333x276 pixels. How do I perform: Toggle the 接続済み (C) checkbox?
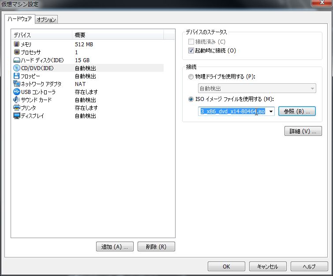coord(191,41)
